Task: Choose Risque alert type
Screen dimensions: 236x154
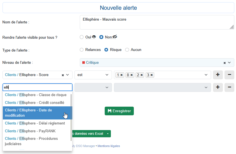Action: (x=106, y=50)
